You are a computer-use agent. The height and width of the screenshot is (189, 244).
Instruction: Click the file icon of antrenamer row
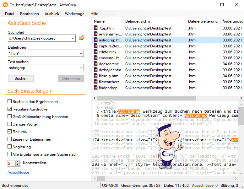click(x=96, y=34)
